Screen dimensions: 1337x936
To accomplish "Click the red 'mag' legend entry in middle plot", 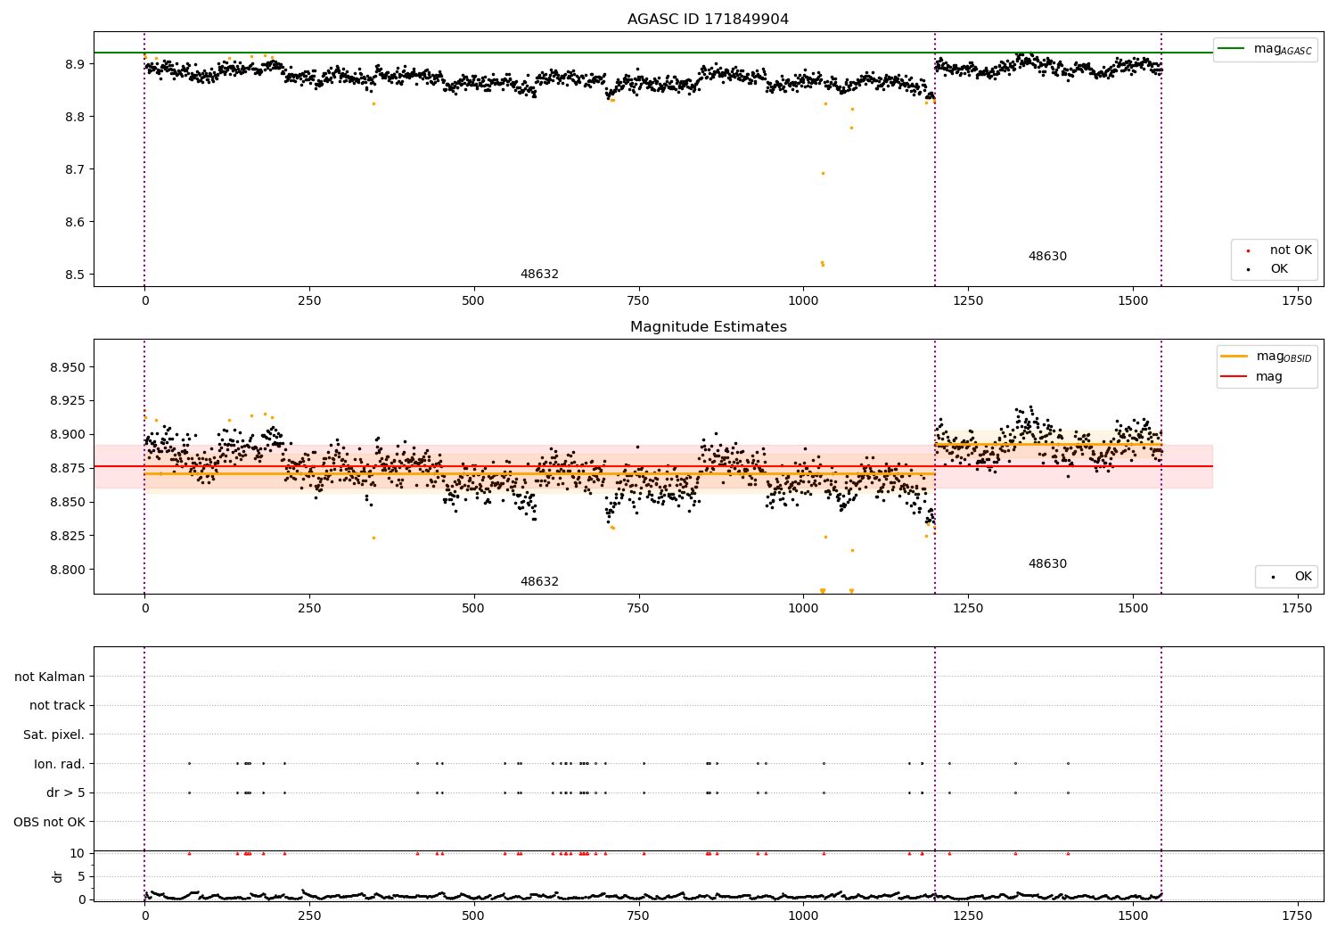I will click(x=1251, y=376).
